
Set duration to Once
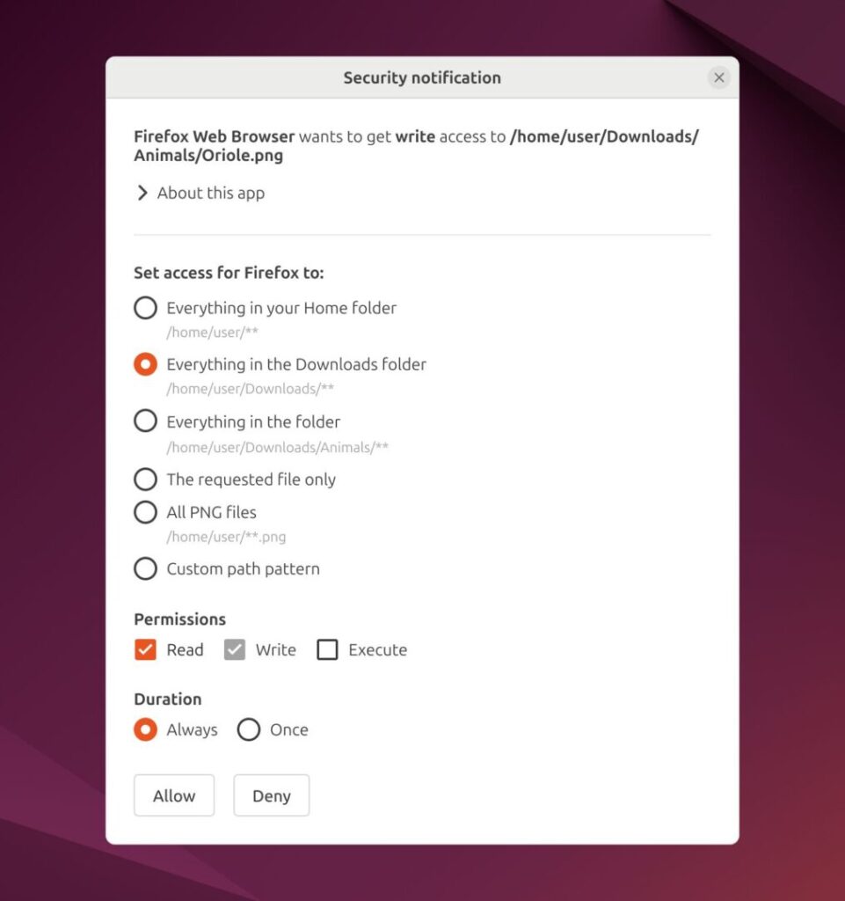tap(249, 729)
